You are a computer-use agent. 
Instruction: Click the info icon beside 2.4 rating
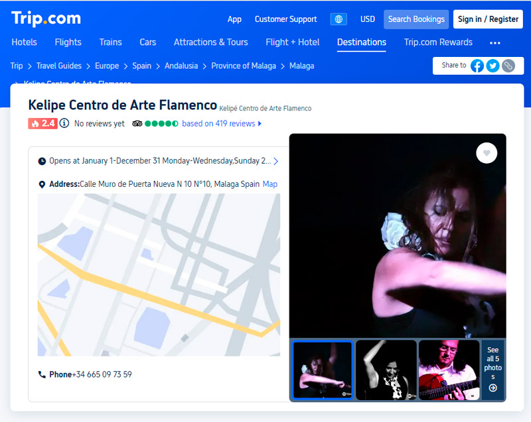click(64, 123)
